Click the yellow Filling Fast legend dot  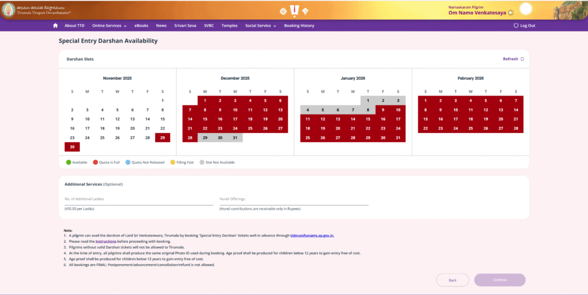point(172,162)
